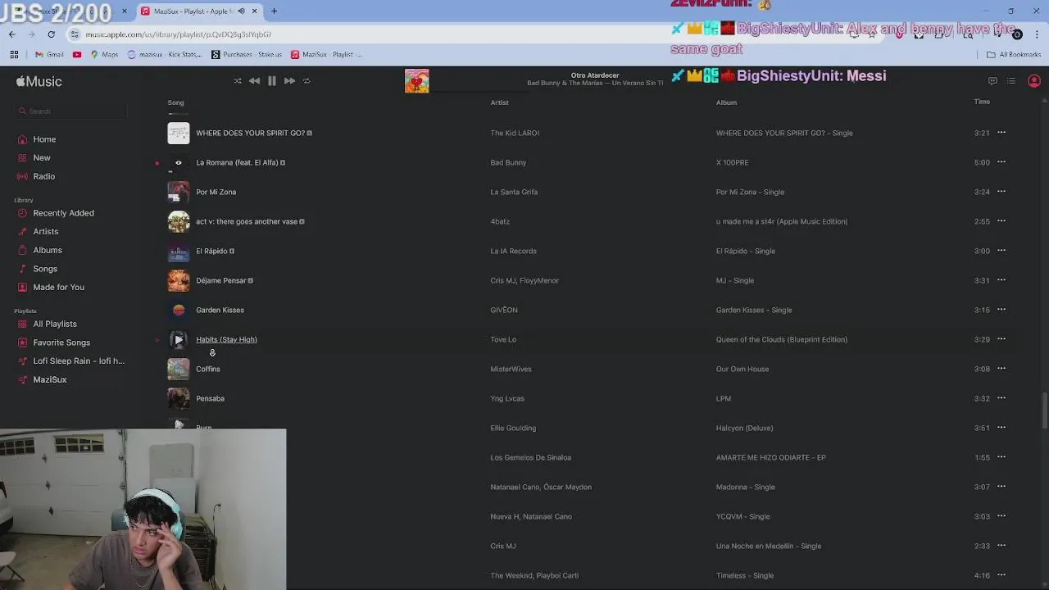Open the lyrics panel icon
1049x590 pixels.
click(x=992, y=81)
